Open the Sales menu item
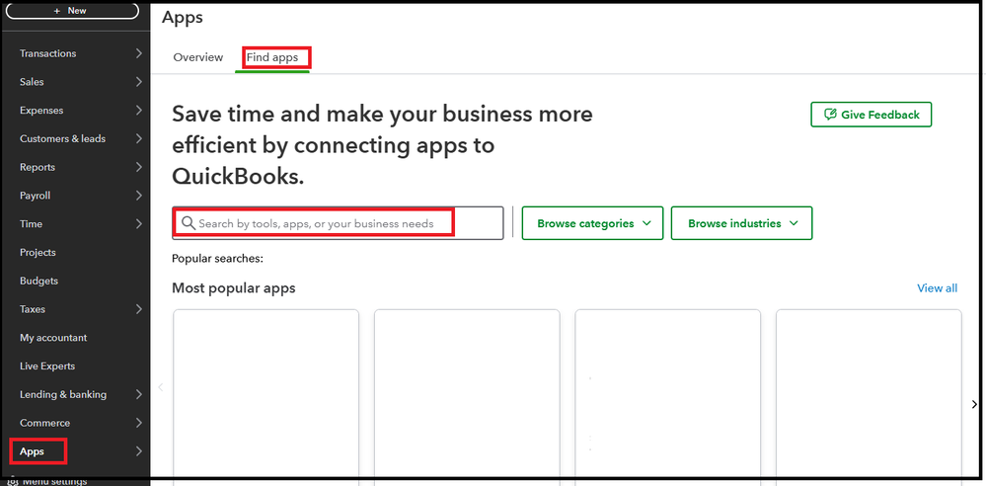The image size is (986, 486). pyautogui.click(x=32, y=82)
